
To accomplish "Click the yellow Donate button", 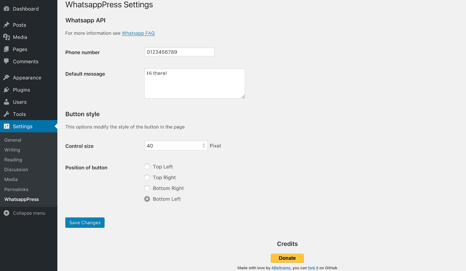I will click(x=287, y=258).
